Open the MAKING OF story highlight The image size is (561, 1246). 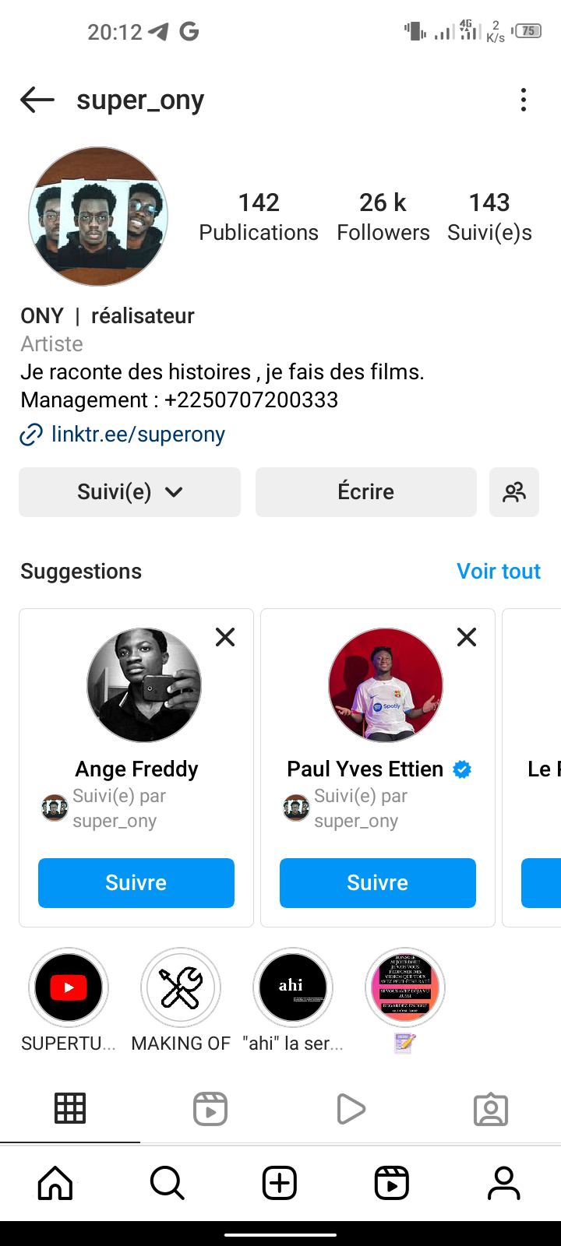click(181, 987)
